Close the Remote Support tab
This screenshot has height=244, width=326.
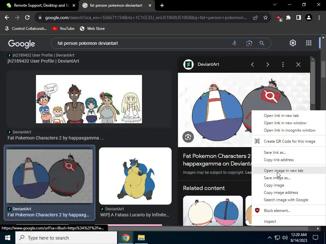[x=74, y=5]
